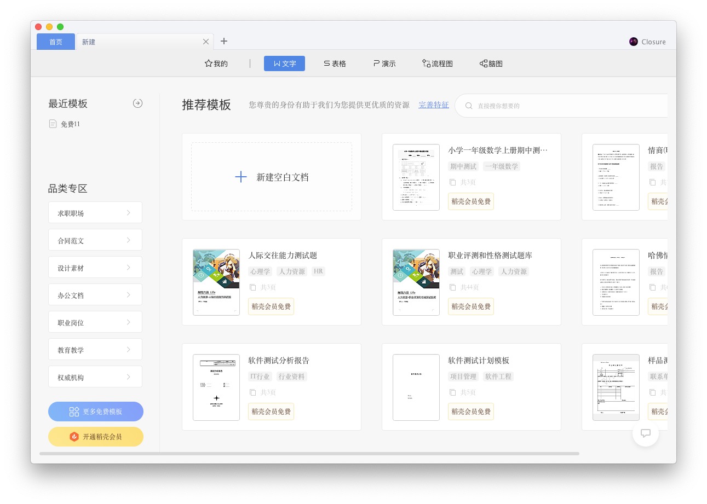Expand the 求职职场 category
707x504 pixels.
[x=95, y=212]
